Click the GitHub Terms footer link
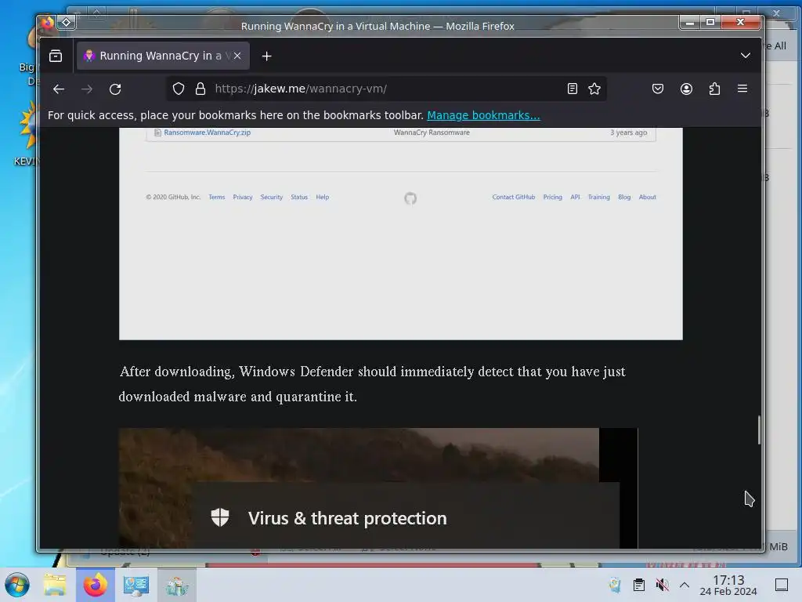 (217, 197)
